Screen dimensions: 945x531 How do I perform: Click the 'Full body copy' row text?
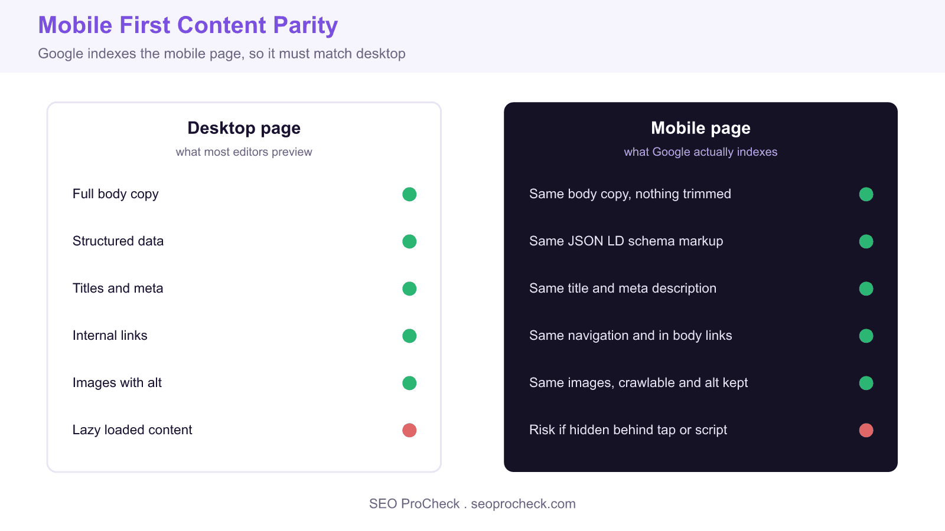click(116, 194)
